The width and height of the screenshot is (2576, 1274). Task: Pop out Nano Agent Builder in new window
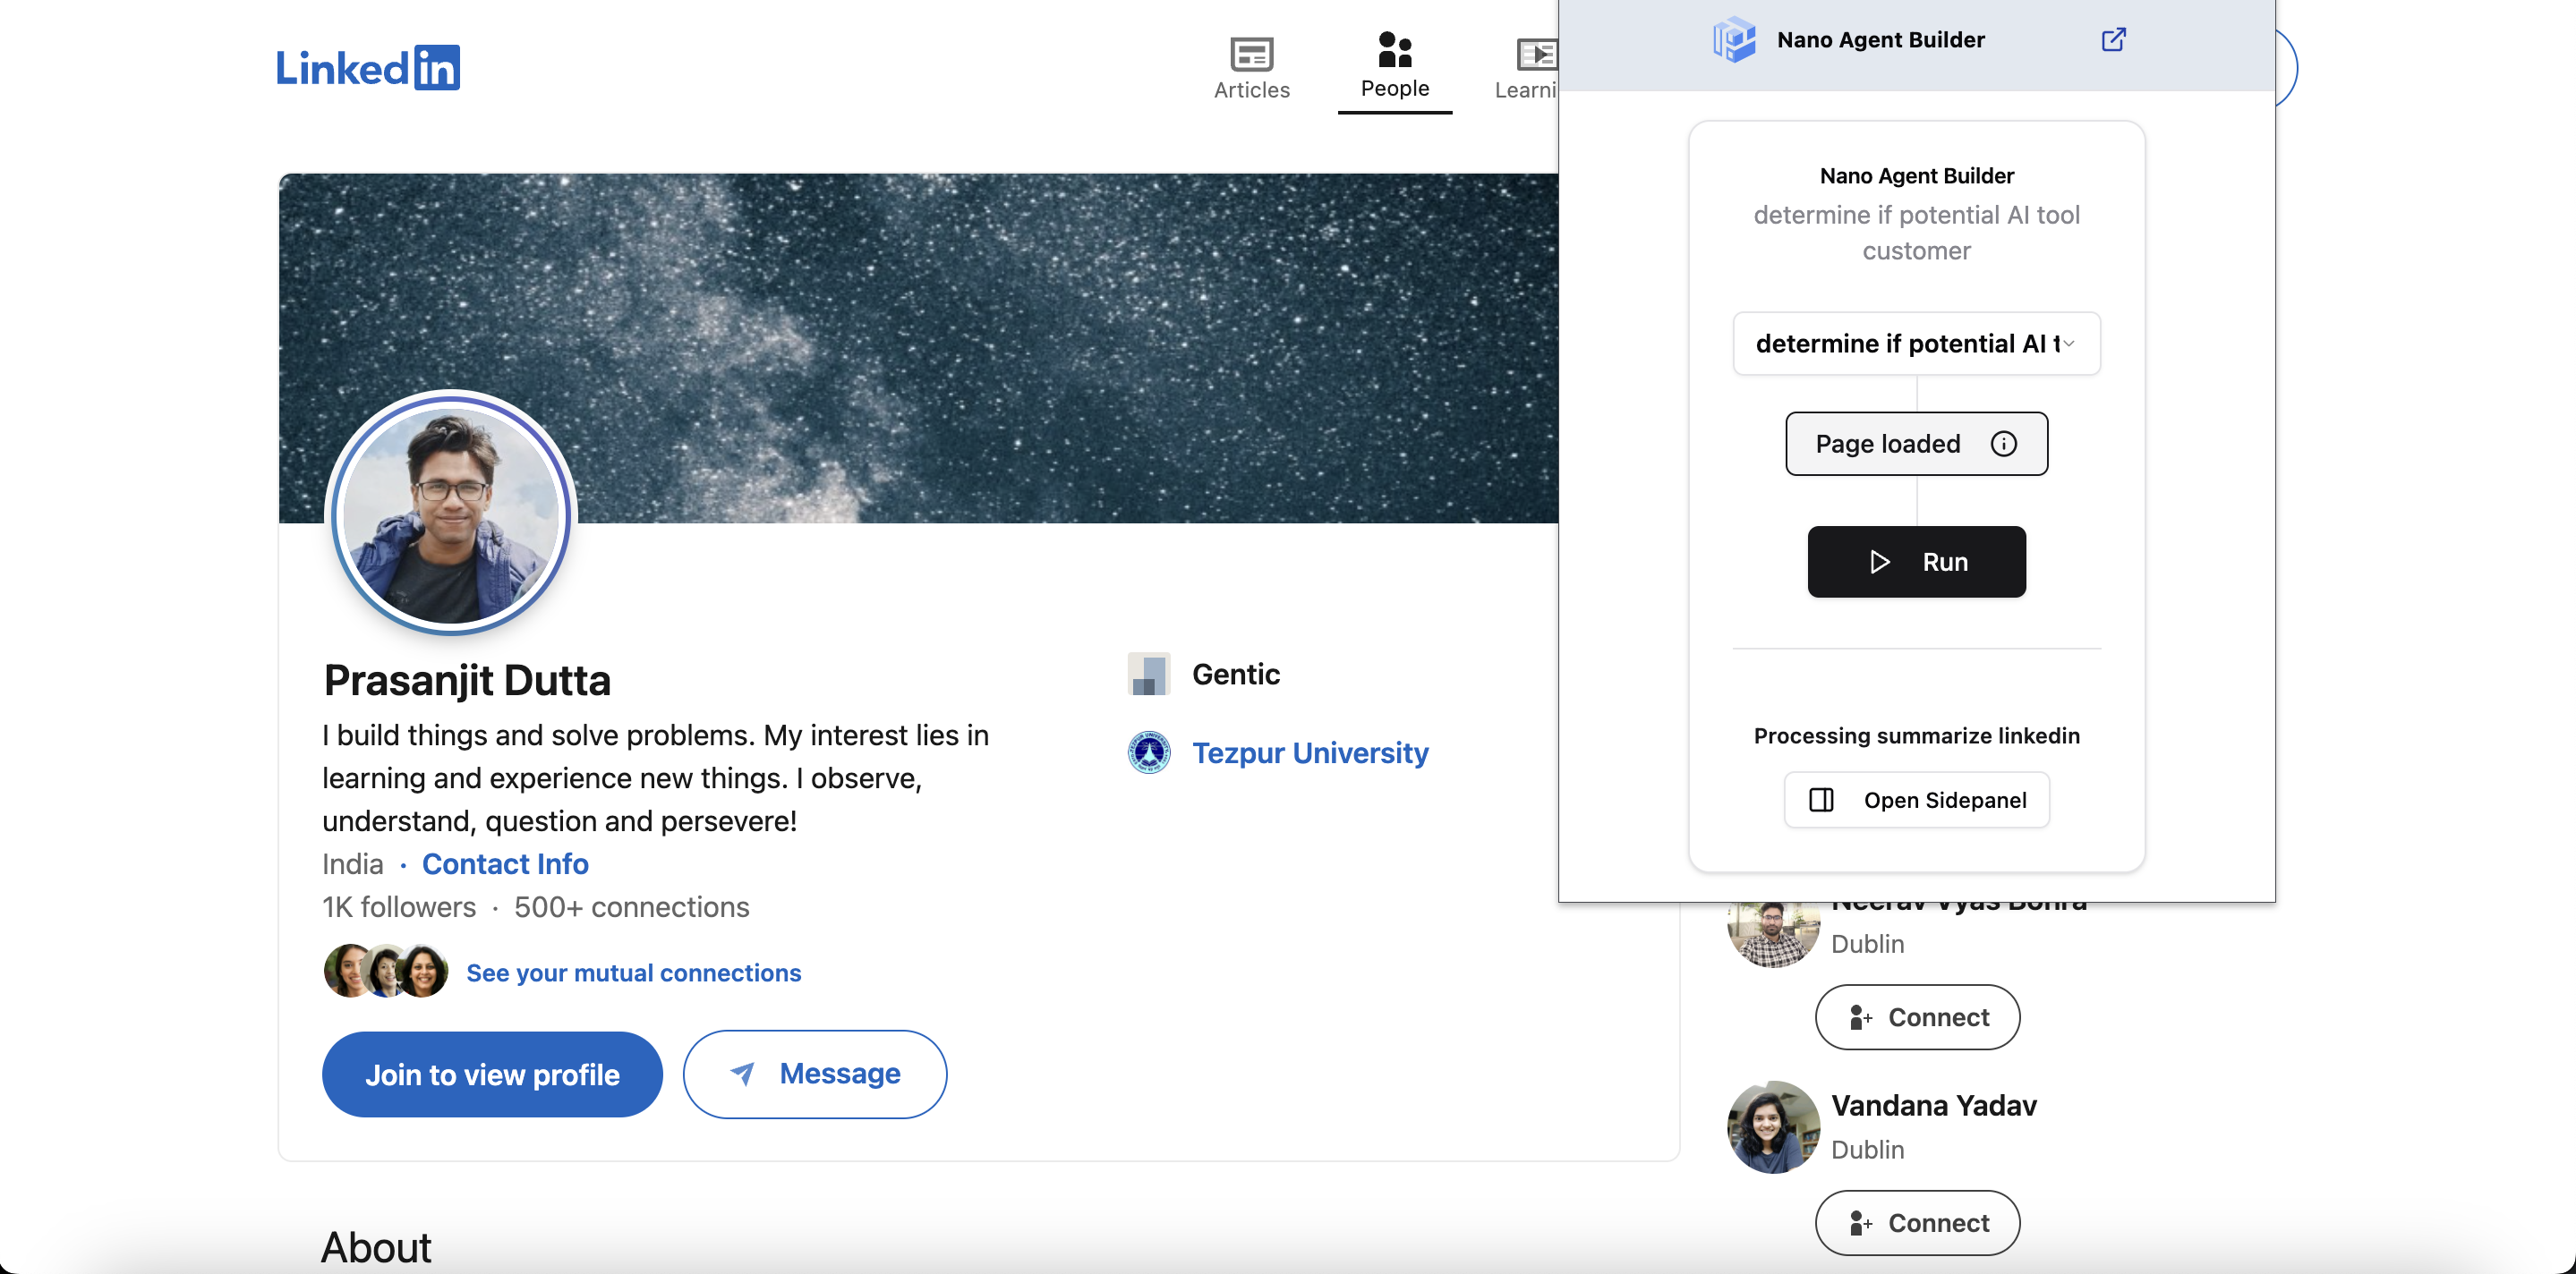click(x=2113, y=40)
